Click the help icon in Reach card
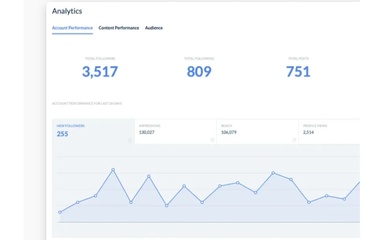Viewport: 389px width, 240px height. point(294,140)
